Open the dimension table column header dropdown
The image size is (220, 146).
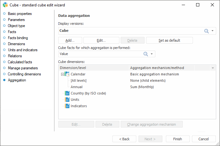click(x=213, y=68)
